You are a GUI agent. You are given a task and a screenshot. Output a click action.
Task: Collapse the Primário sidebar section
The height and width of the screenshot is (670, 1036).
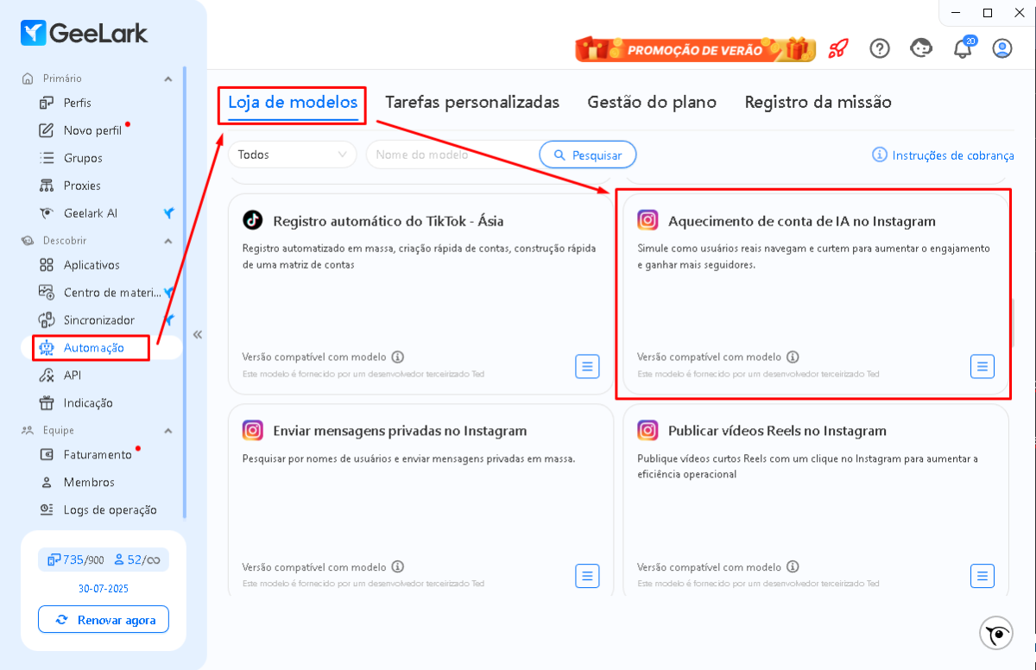(167, 79)
